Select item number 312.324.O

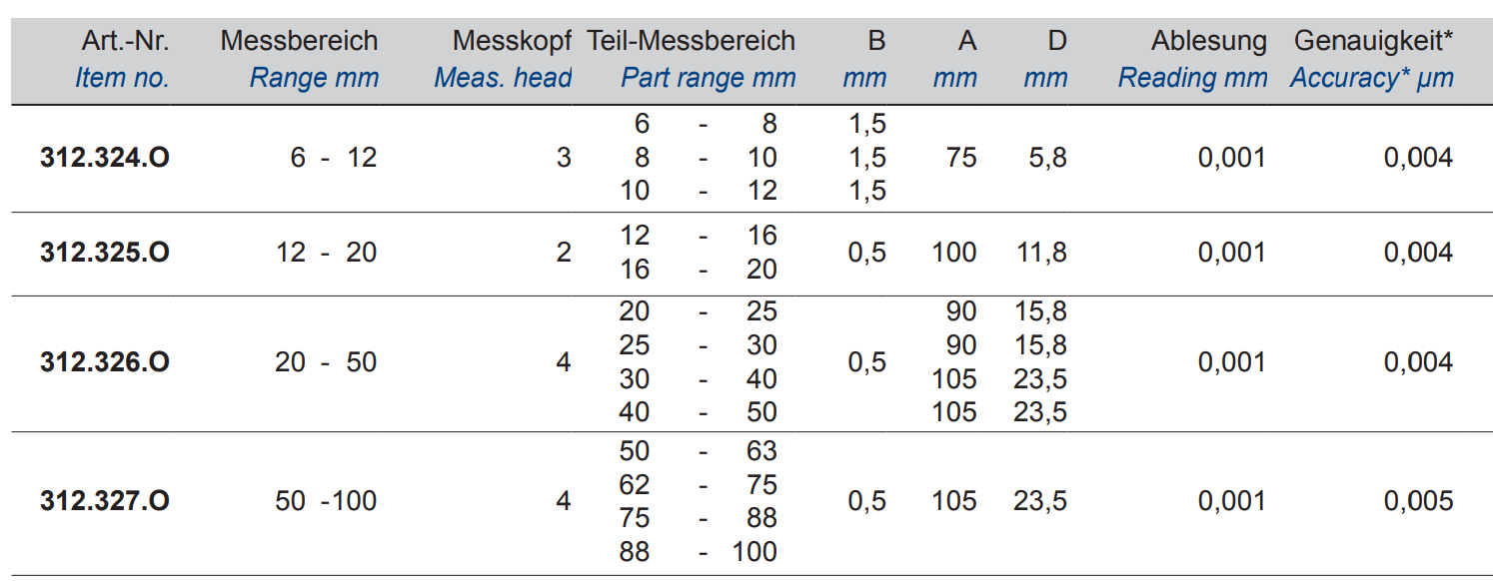[105, 158]
